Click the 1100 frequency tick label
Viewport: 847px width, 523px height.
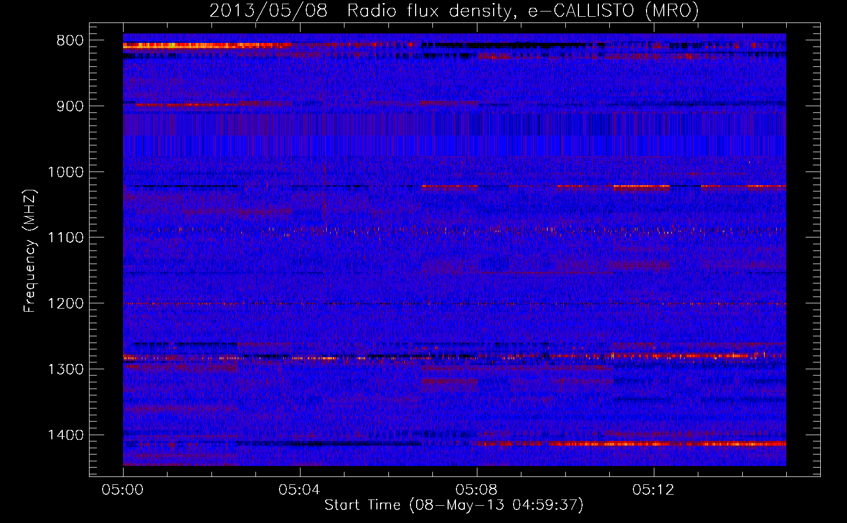click(65, 237)
